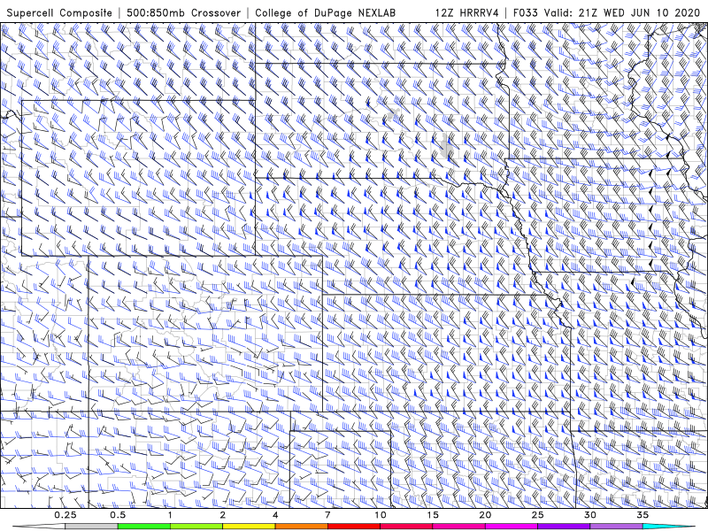The height and width of the screenshot is (531, 708).
Task: Click the "F033 Valid: 21Z WED JUN 10 2020" text
Action: (x=606, y=12)
